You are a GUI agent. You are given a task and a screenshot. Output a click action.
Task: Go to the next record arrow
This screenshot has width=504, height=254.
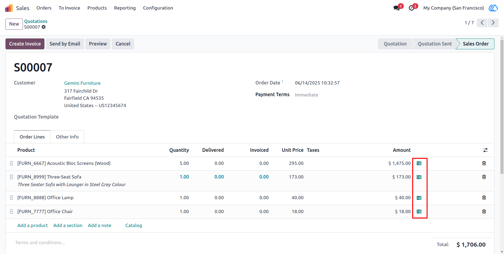coord(493,23)
